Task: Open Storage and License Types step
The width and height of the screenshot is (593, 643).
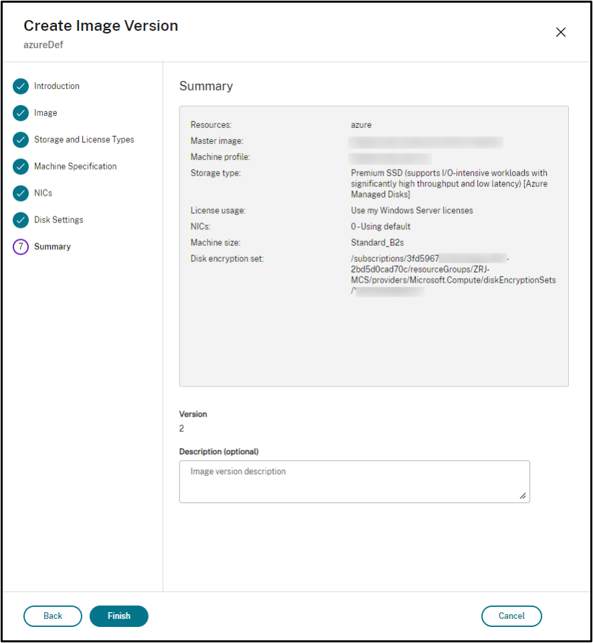Action: pos(84,140)
